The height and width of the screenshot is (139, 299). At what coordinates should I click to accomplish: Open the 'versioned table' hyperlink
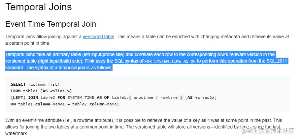coord(98,37)
